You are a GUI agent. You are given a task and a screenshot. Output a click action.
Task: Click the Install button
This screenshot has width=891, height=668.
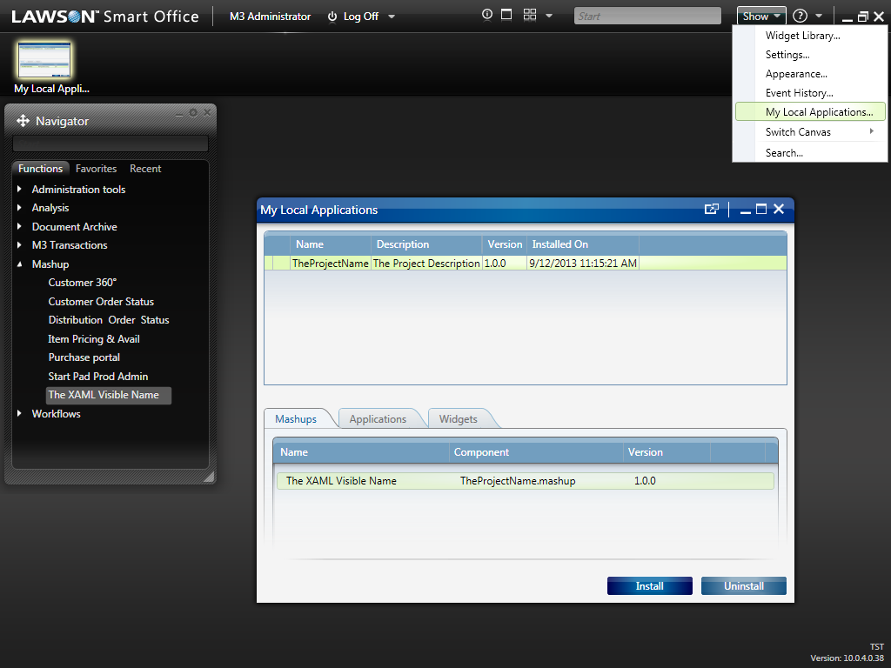point(649,586)
